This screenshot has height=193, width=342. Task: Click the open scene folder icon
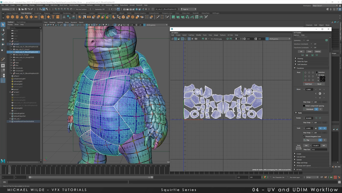(x=22, y=9)
